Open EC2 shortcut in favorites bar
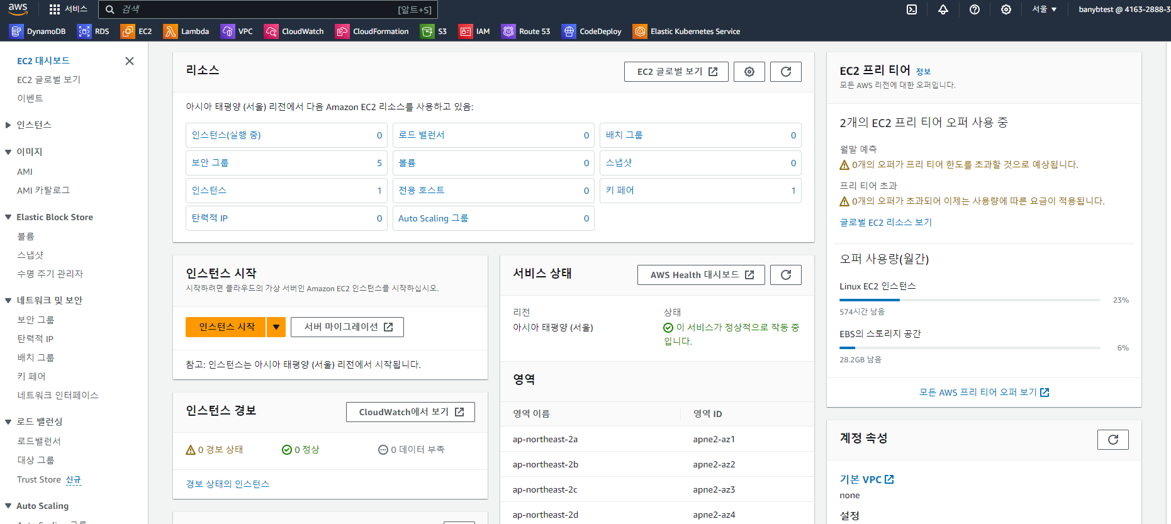Viewport: 1171px width, 524px height. point(137,31)
